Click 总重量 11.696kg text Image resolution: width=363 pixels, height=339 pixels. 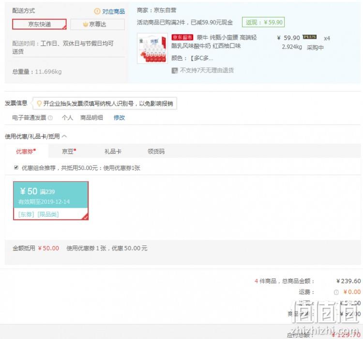pos(37,72)
